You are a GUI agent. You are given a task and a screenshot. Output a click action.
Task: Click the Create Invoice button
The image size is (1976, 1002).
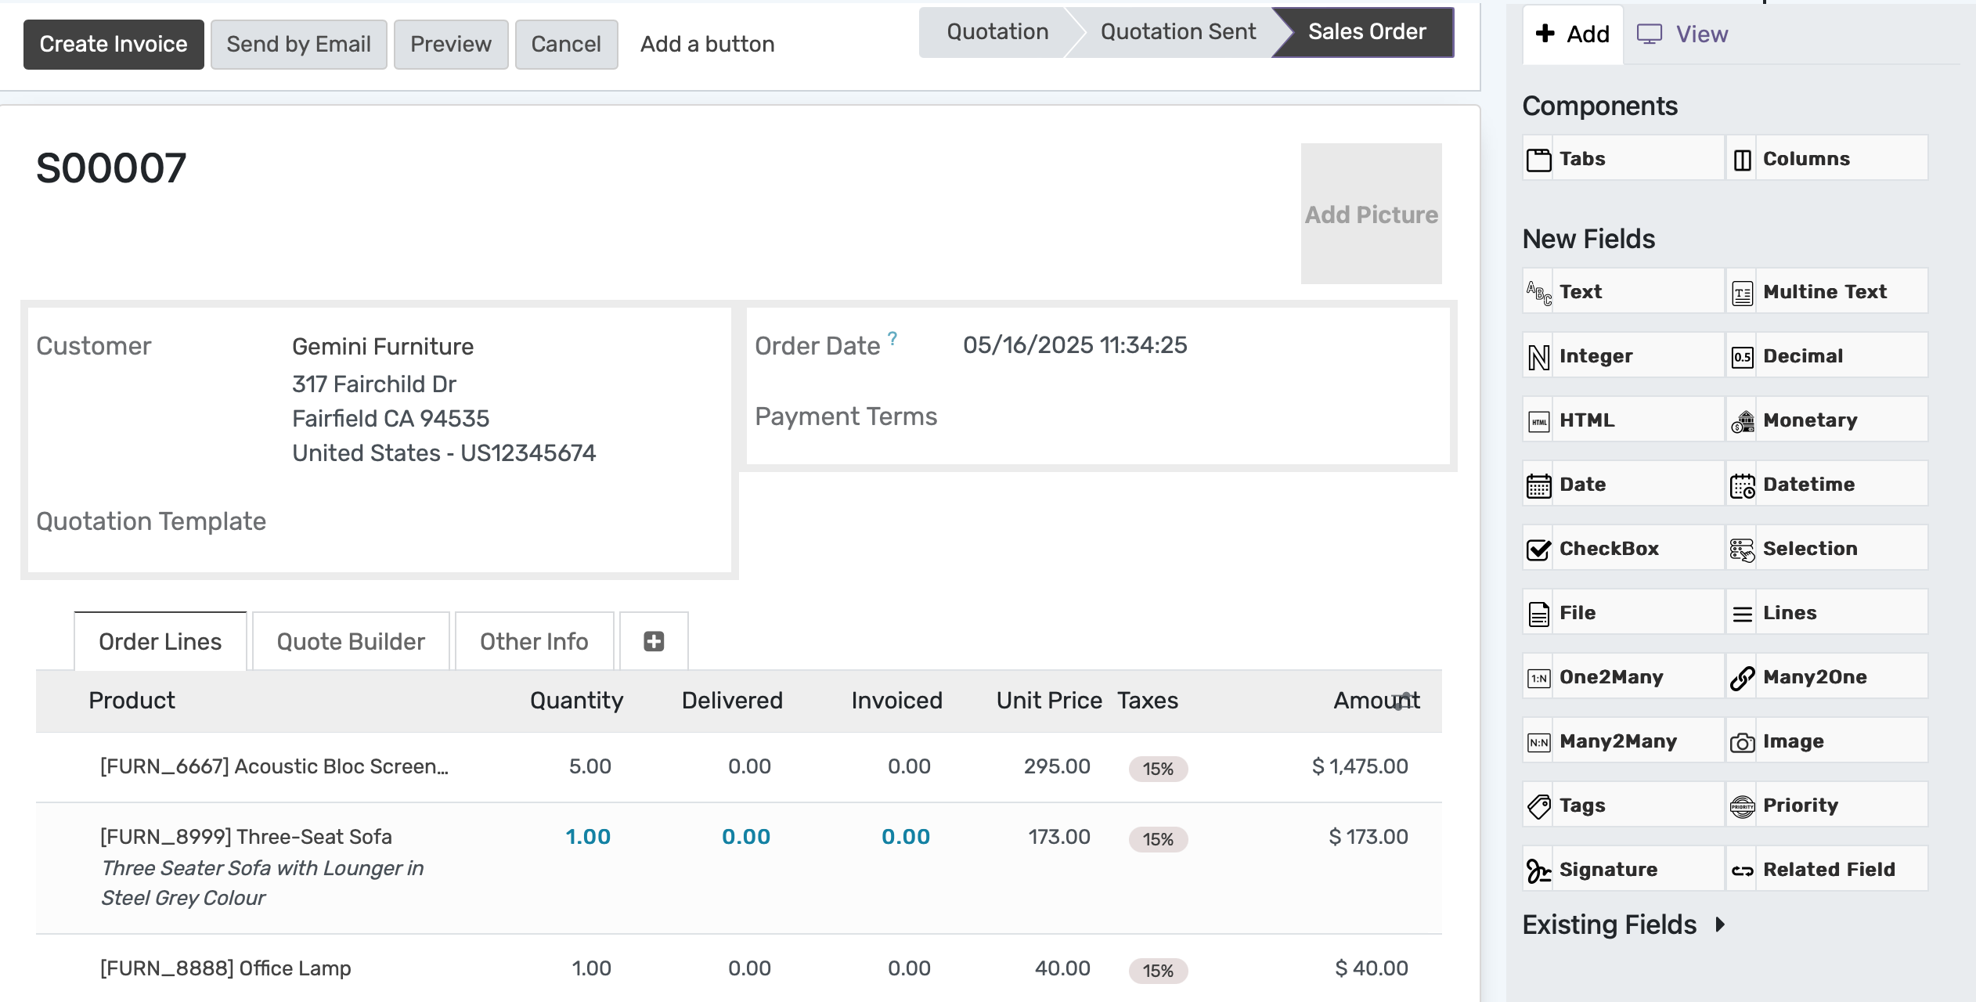(114, 44)
